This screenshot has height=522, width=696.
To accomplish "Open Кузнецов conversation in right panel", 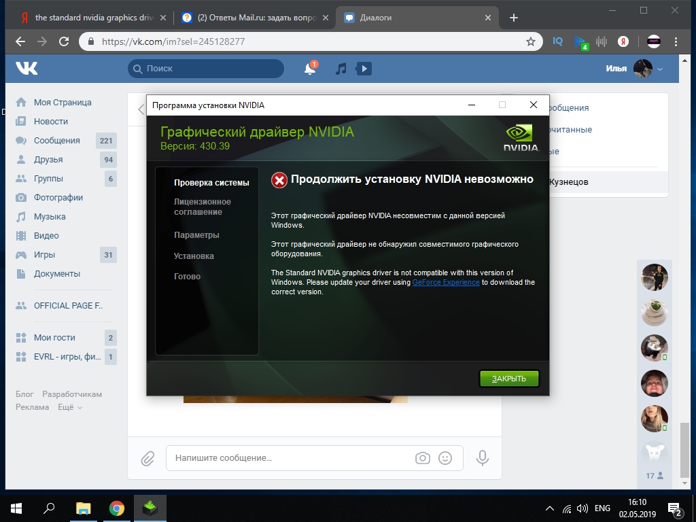I will click(608, 181).
